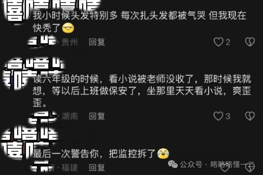Tap the WeChat logo in the watermark
Viewport: 263px width, 175px height.
tap(173, 164)
